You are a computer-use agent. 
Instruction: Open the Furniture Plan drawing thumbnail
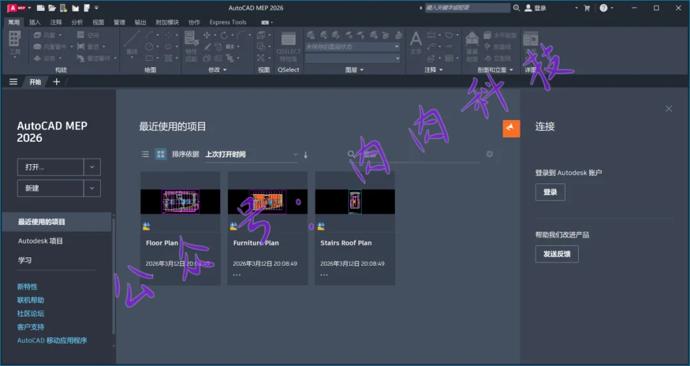tap(268, 201)
